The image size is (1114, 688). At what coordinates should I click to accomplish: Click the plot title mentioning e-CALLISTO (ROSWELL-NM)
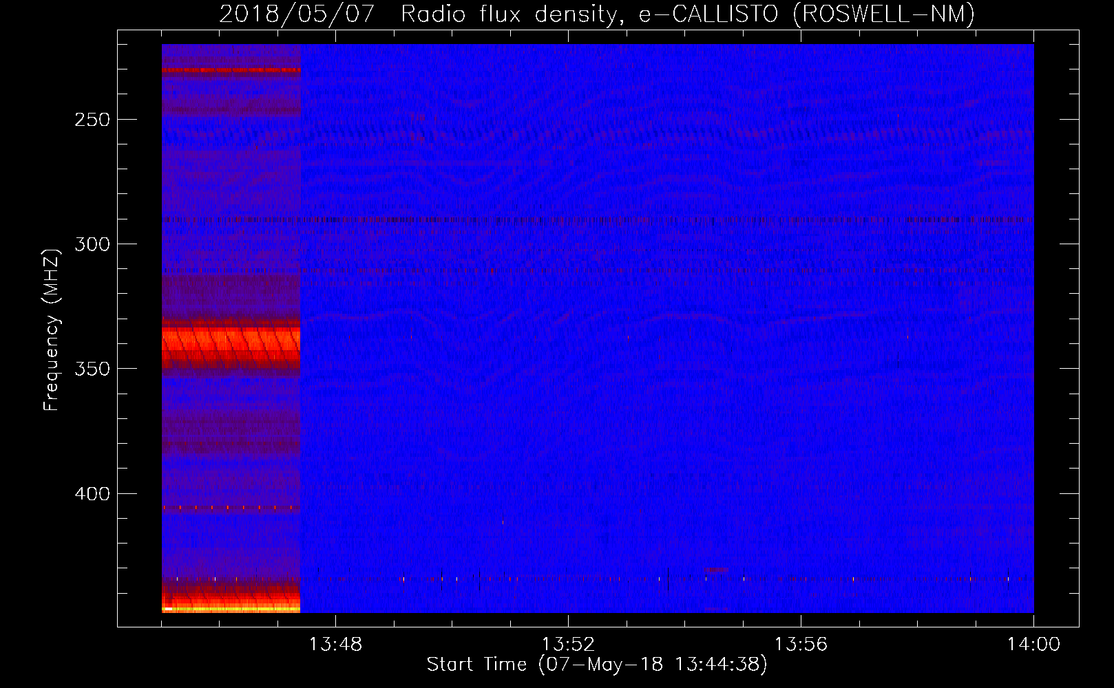pos(597,14)
